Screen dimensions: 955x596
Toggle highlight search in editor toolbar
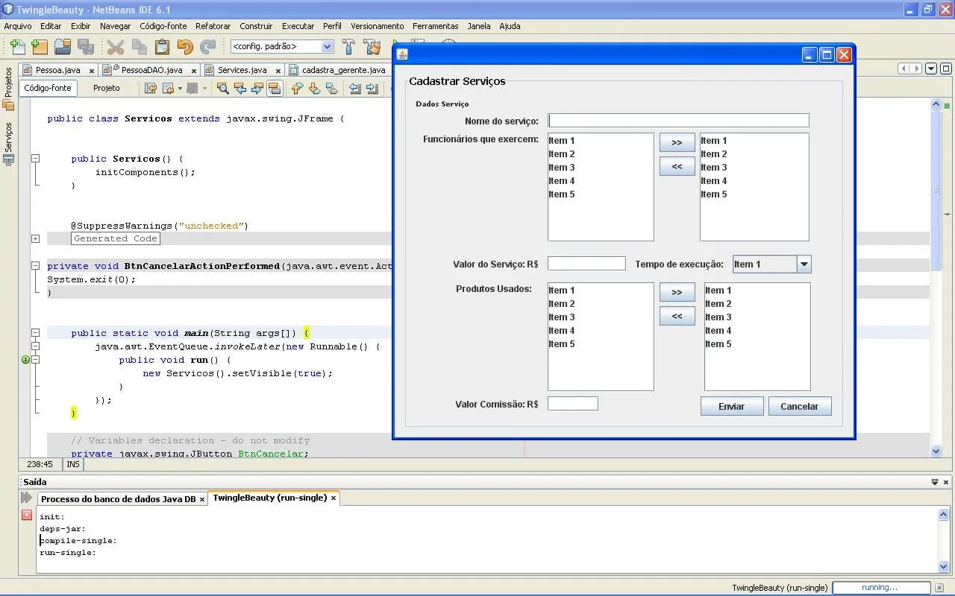(x=275, y=89)
